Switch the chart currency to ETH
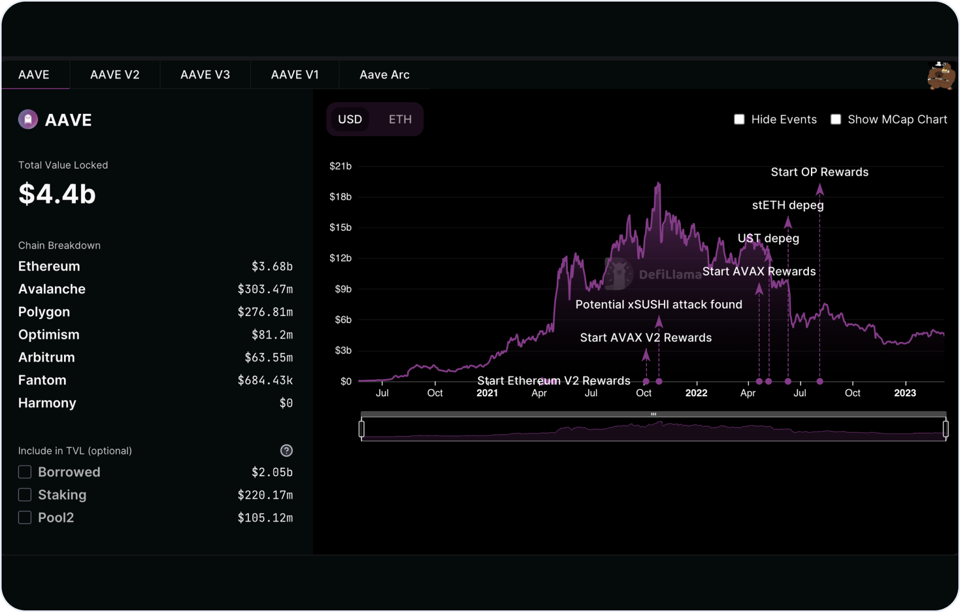This screenshot has width=960, height=612. click(x=399, y=119)
